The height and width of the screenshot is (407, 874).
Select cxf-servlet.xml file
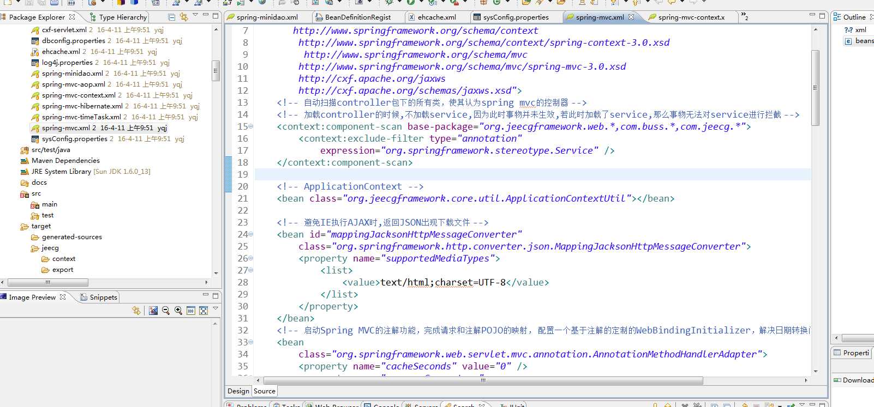[x=64, y=30]
